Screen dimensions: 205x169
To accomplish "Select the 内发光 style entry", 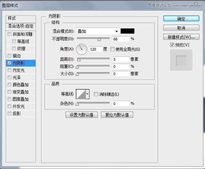I will tap(18, 70).
